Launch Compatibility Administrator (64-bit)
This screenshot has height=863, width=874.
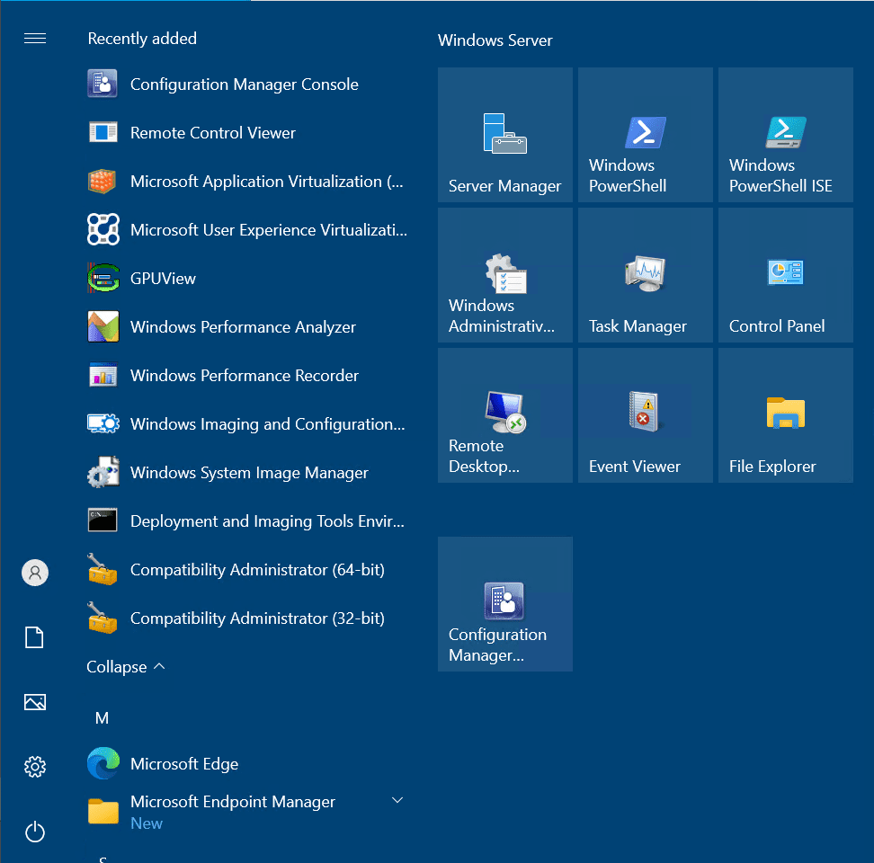click(248, 569)
